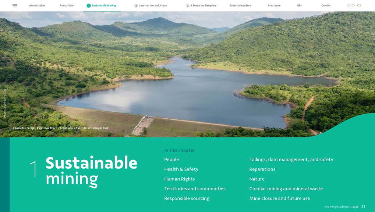Open Circular mining and mineral waste link

[286, 188]
